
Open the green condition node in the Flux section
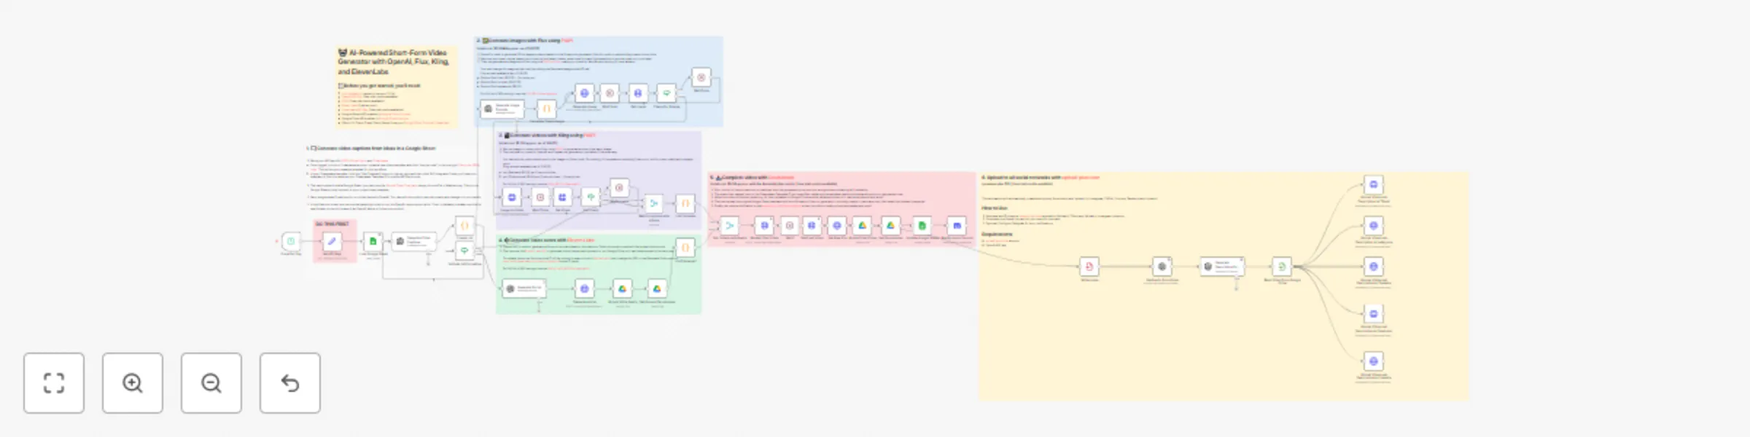pos(666,93)
